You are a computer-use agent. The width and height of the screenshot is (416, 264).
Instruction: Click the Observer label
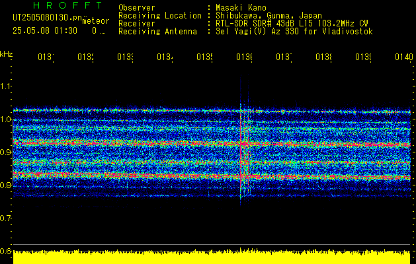(x=137, y=8)
